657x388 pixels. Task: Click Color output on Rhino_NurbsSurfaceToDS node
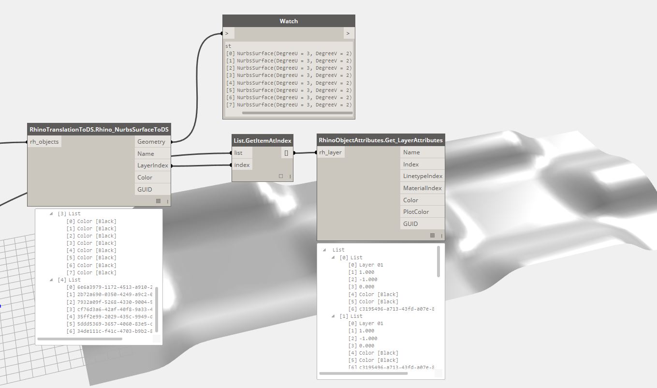point(152,177)
